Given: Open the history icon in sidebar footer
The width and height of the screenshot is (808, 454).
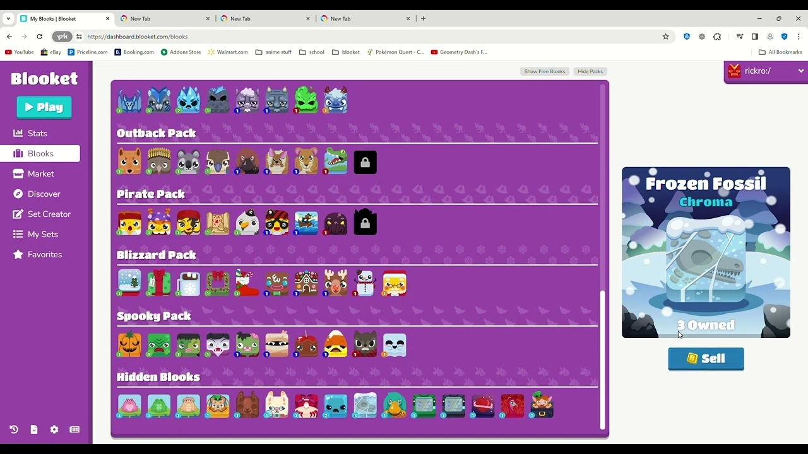Looking at the screenshot, I should click(14, 429).
